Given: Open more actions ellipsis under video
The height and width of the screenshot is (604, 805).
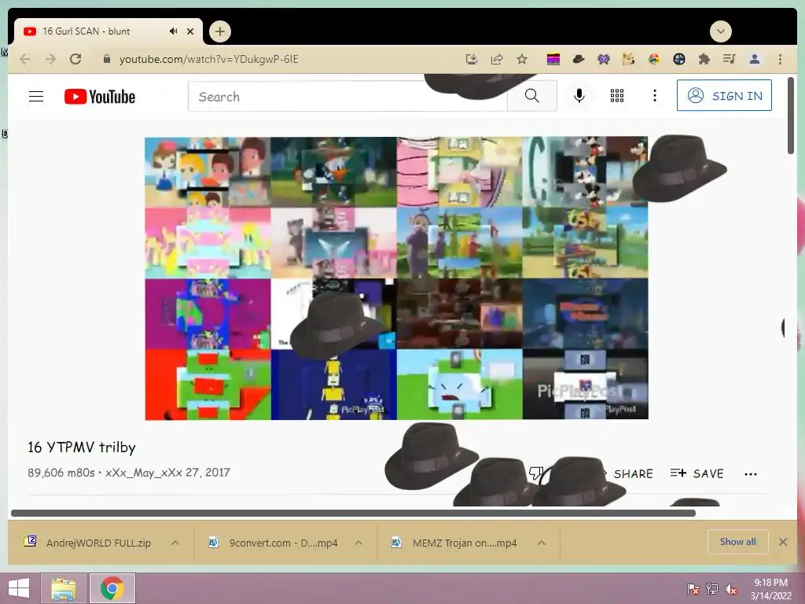Looking at the screenshot, I should click(x=751, y=474).
